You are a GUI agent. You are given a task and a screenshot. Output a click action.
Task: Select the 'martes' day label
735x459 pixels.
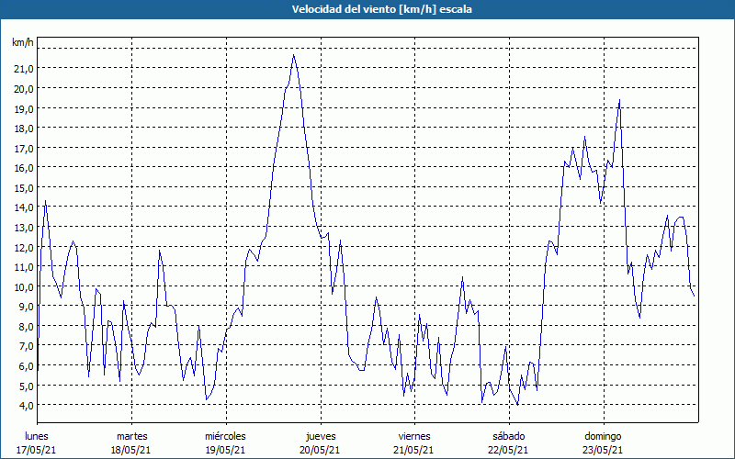(131, 436)
